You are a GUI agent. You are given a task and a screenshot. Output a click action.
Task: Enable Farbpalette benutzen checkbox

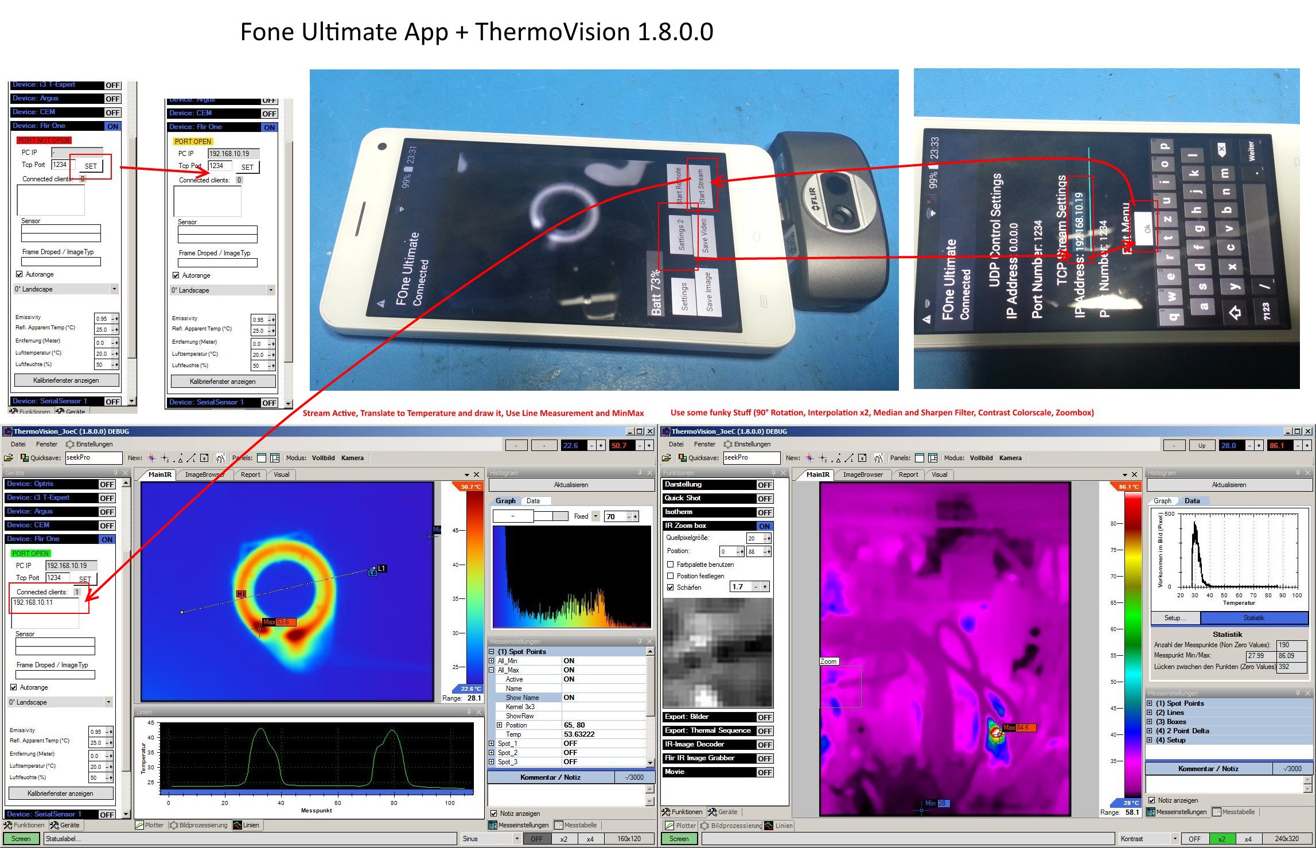coord(670,565)
